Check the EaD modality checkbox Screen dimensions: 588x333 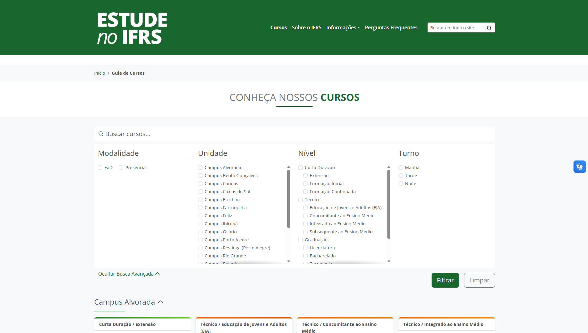click(100, 168)
